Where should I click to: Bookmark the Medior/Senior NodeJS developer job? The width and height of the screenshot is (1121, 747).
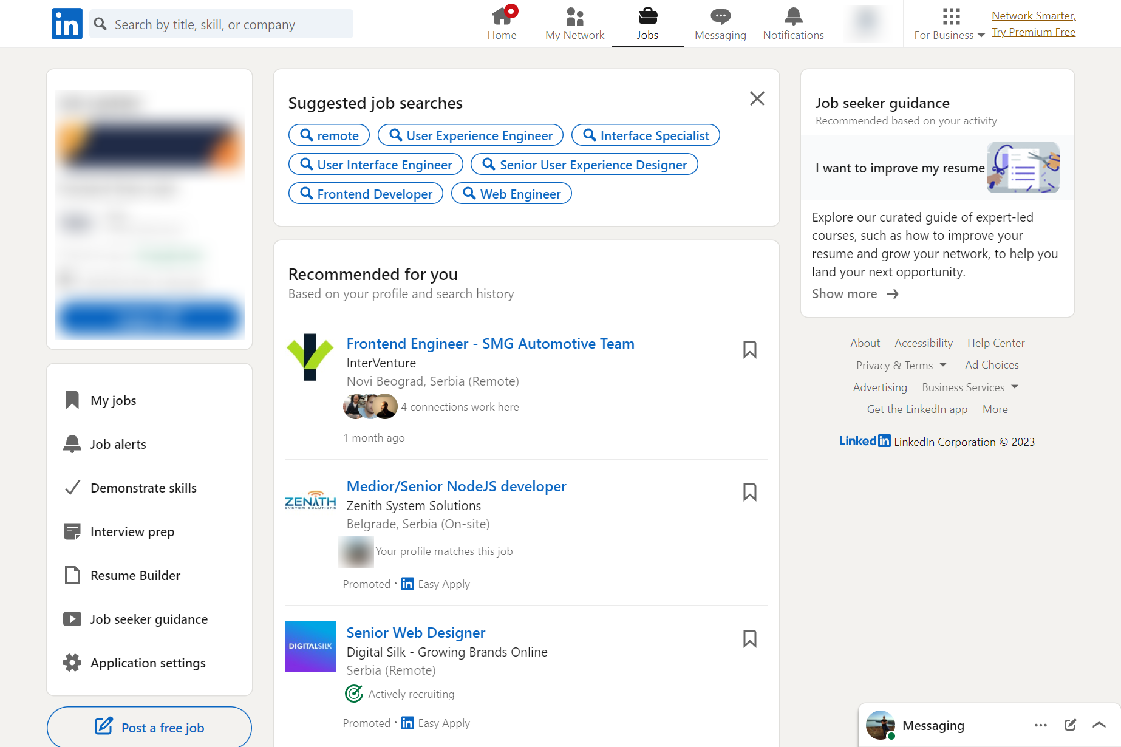(750, 492)
